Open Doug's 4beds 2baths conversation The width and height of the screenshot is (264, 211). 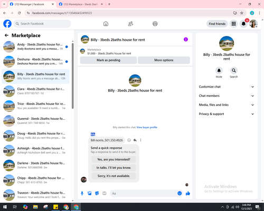coord(35,136)
